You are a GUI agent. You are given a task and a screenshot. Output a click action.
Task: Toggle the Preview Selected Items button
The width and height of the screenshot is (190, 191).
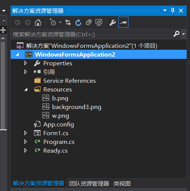pos(123,22)
